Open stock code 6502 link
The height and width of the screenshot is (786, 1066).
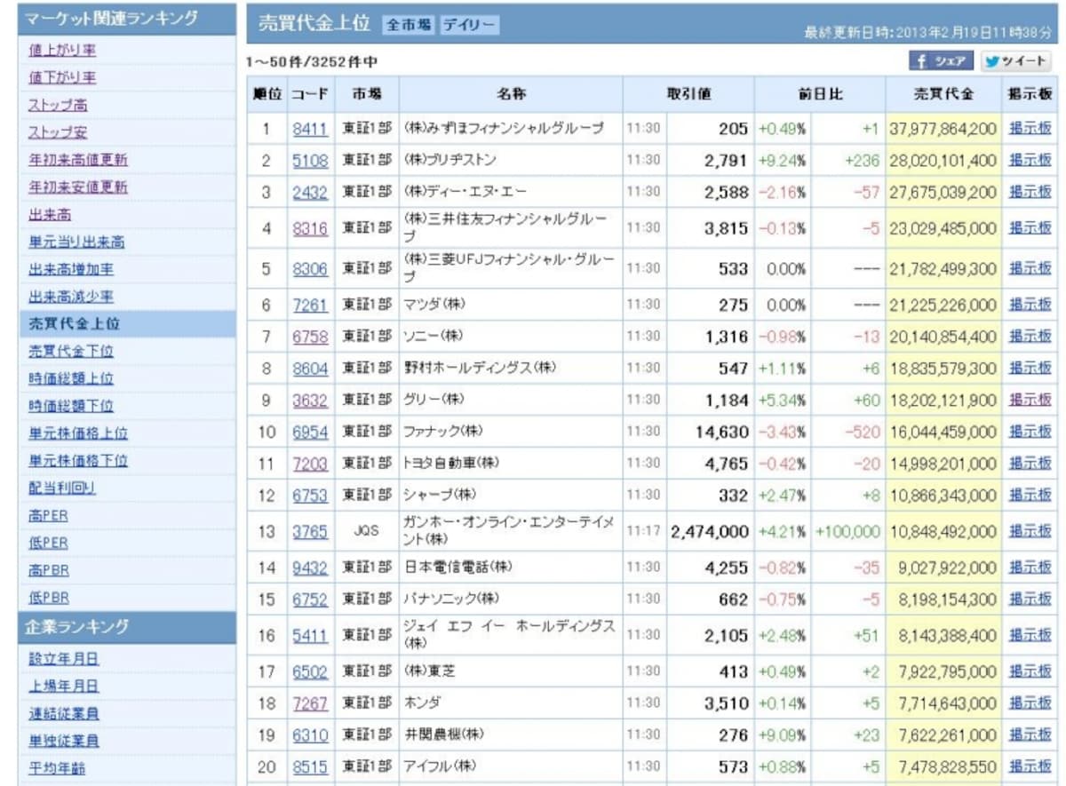click(x=310, y=672)
